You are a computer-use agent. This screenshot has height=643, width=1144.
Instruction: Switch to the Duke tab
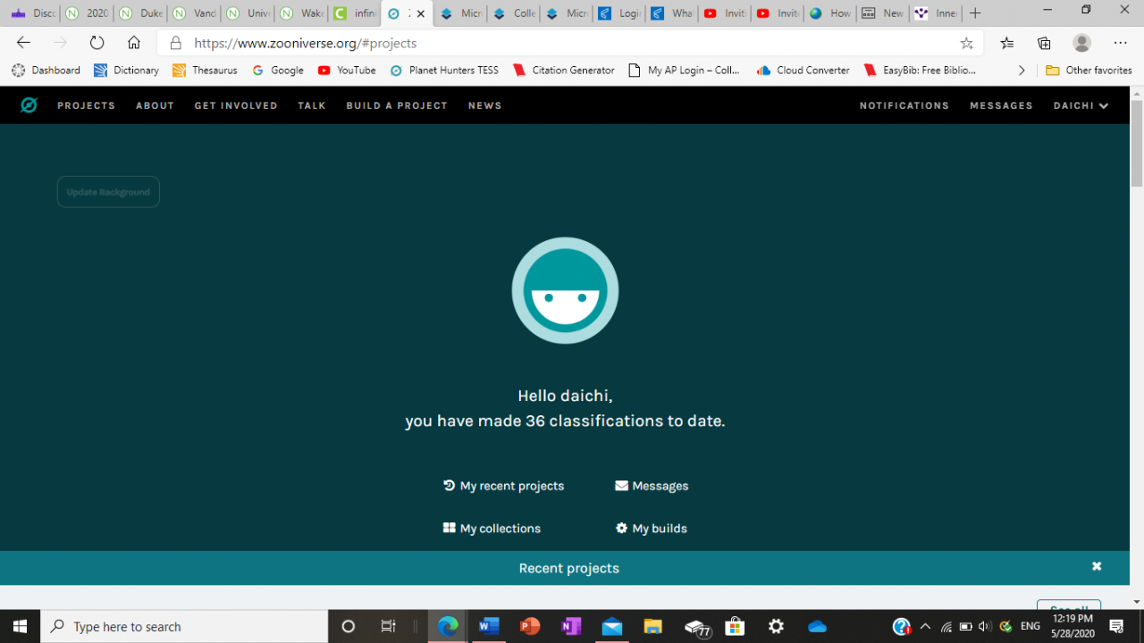point(141,13)
